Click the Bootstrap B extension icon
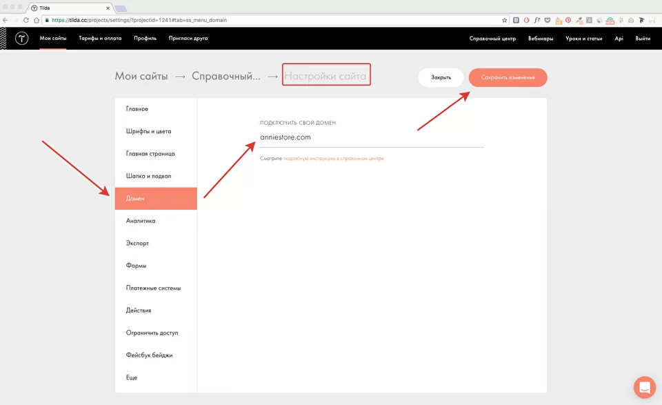662x405 pixels. (516, 20)
